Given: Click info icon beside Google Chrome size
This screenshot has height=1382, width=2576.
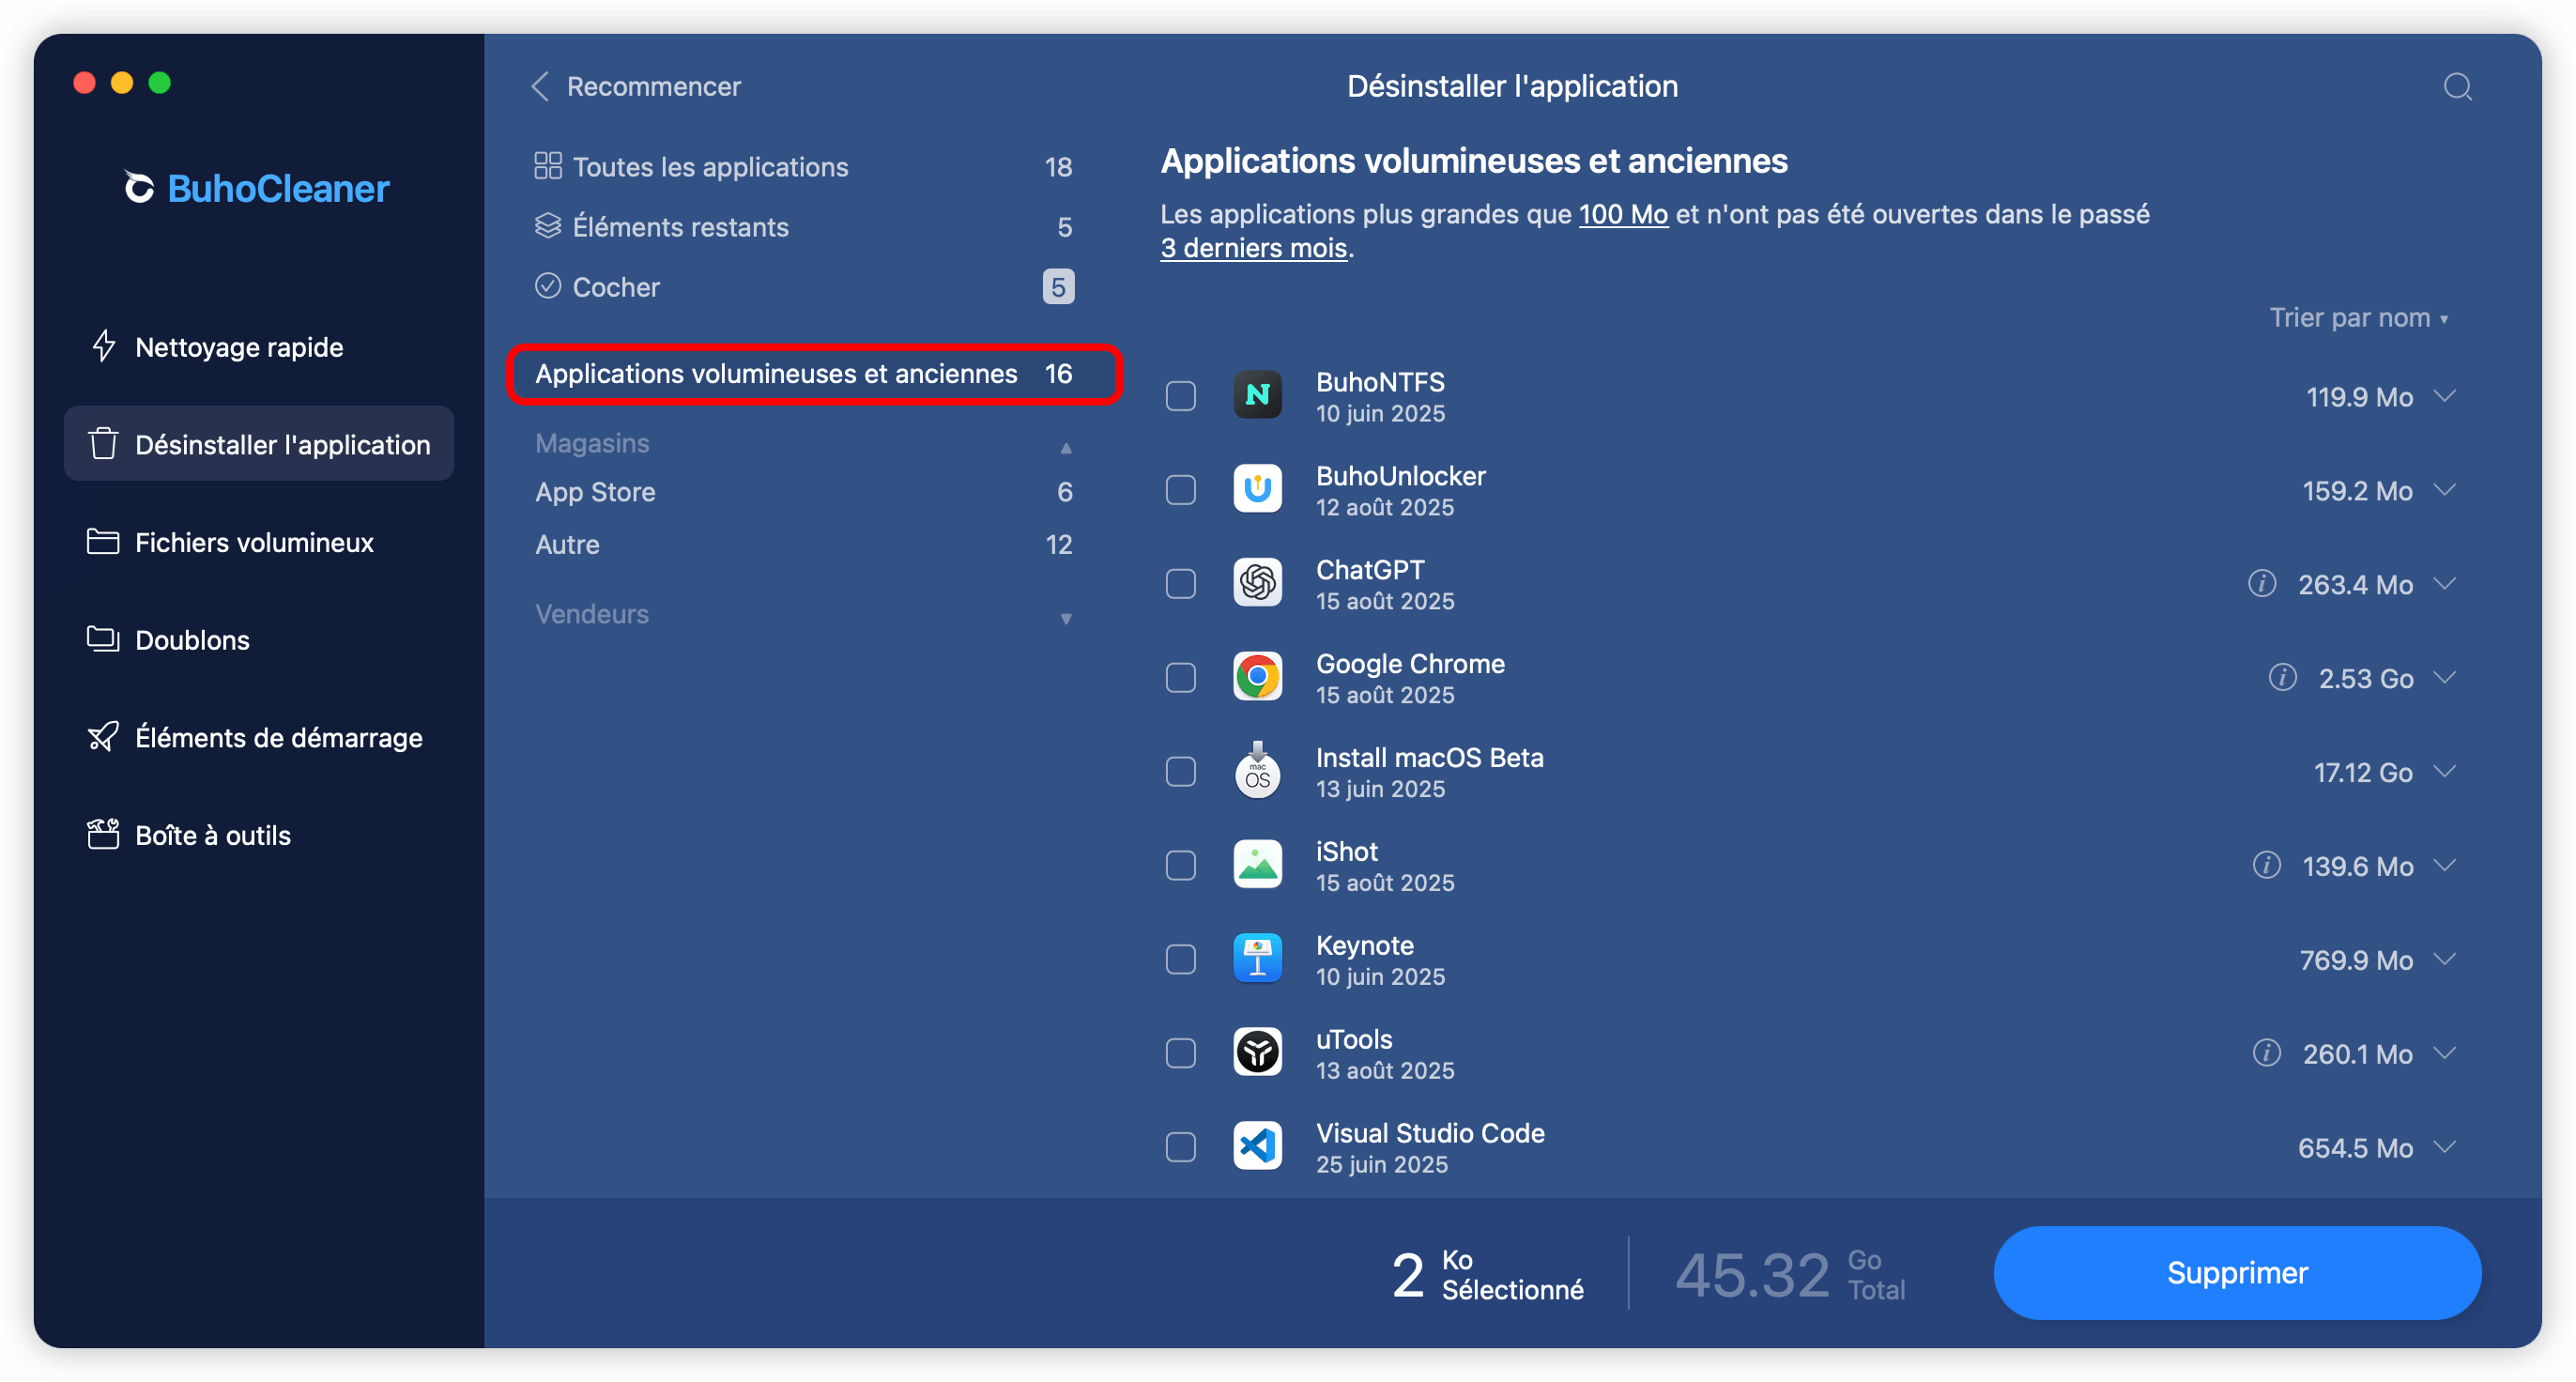Looking at the screenshot, I should coord(2282,677).
